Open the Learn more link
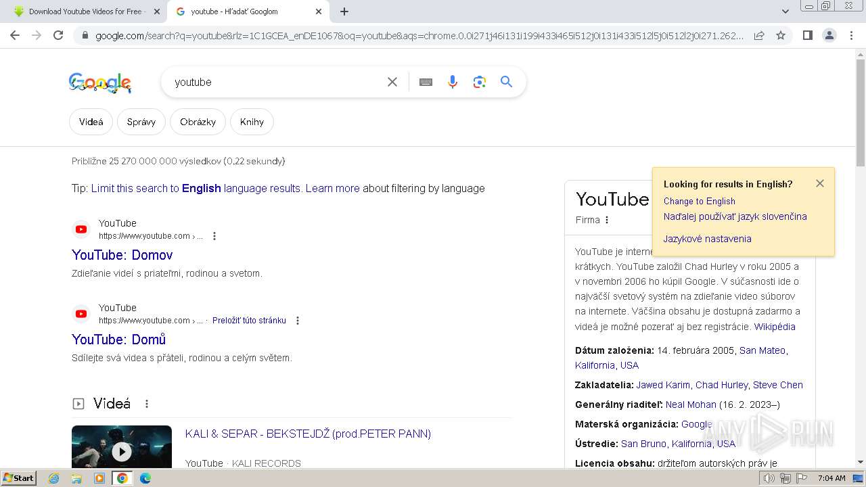The width and height of the screenshot is (866, 487). [x=332, y=188]
